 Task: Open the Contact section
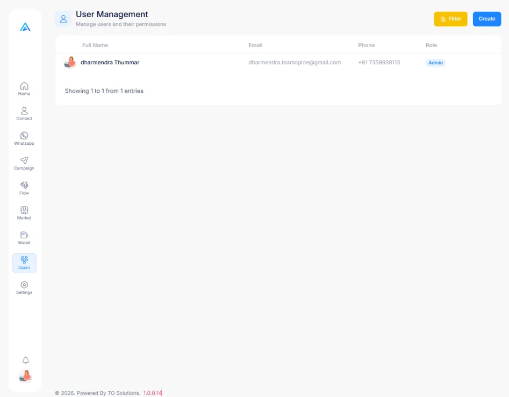click(24, 114)
